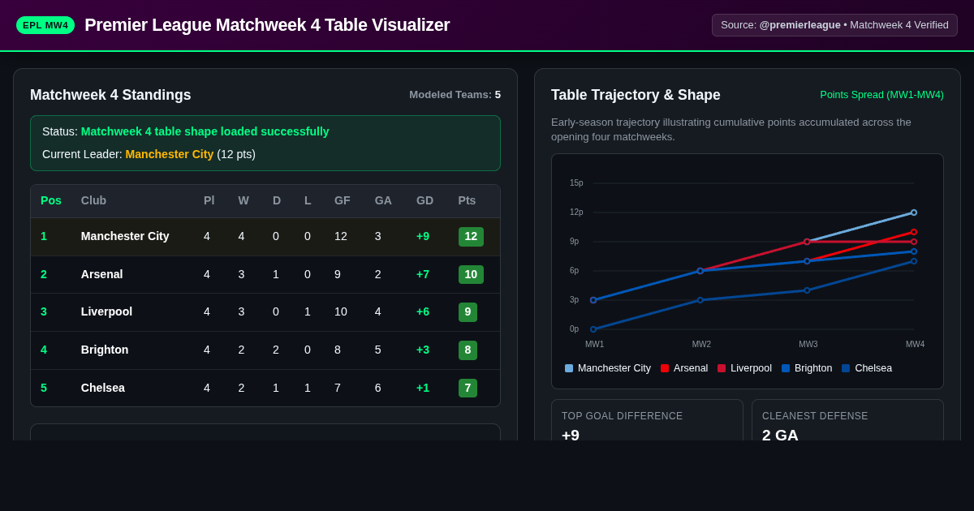Click Manchester City's +9 goal difference

click(423, 236)
